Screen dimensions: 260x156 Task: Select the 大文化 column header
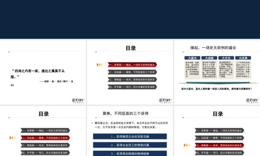tap(226, 58)
